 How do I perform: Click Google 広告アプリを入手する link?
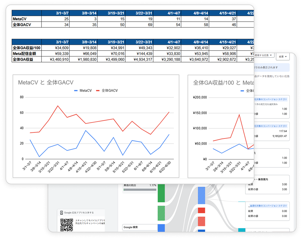coord(79,213)
